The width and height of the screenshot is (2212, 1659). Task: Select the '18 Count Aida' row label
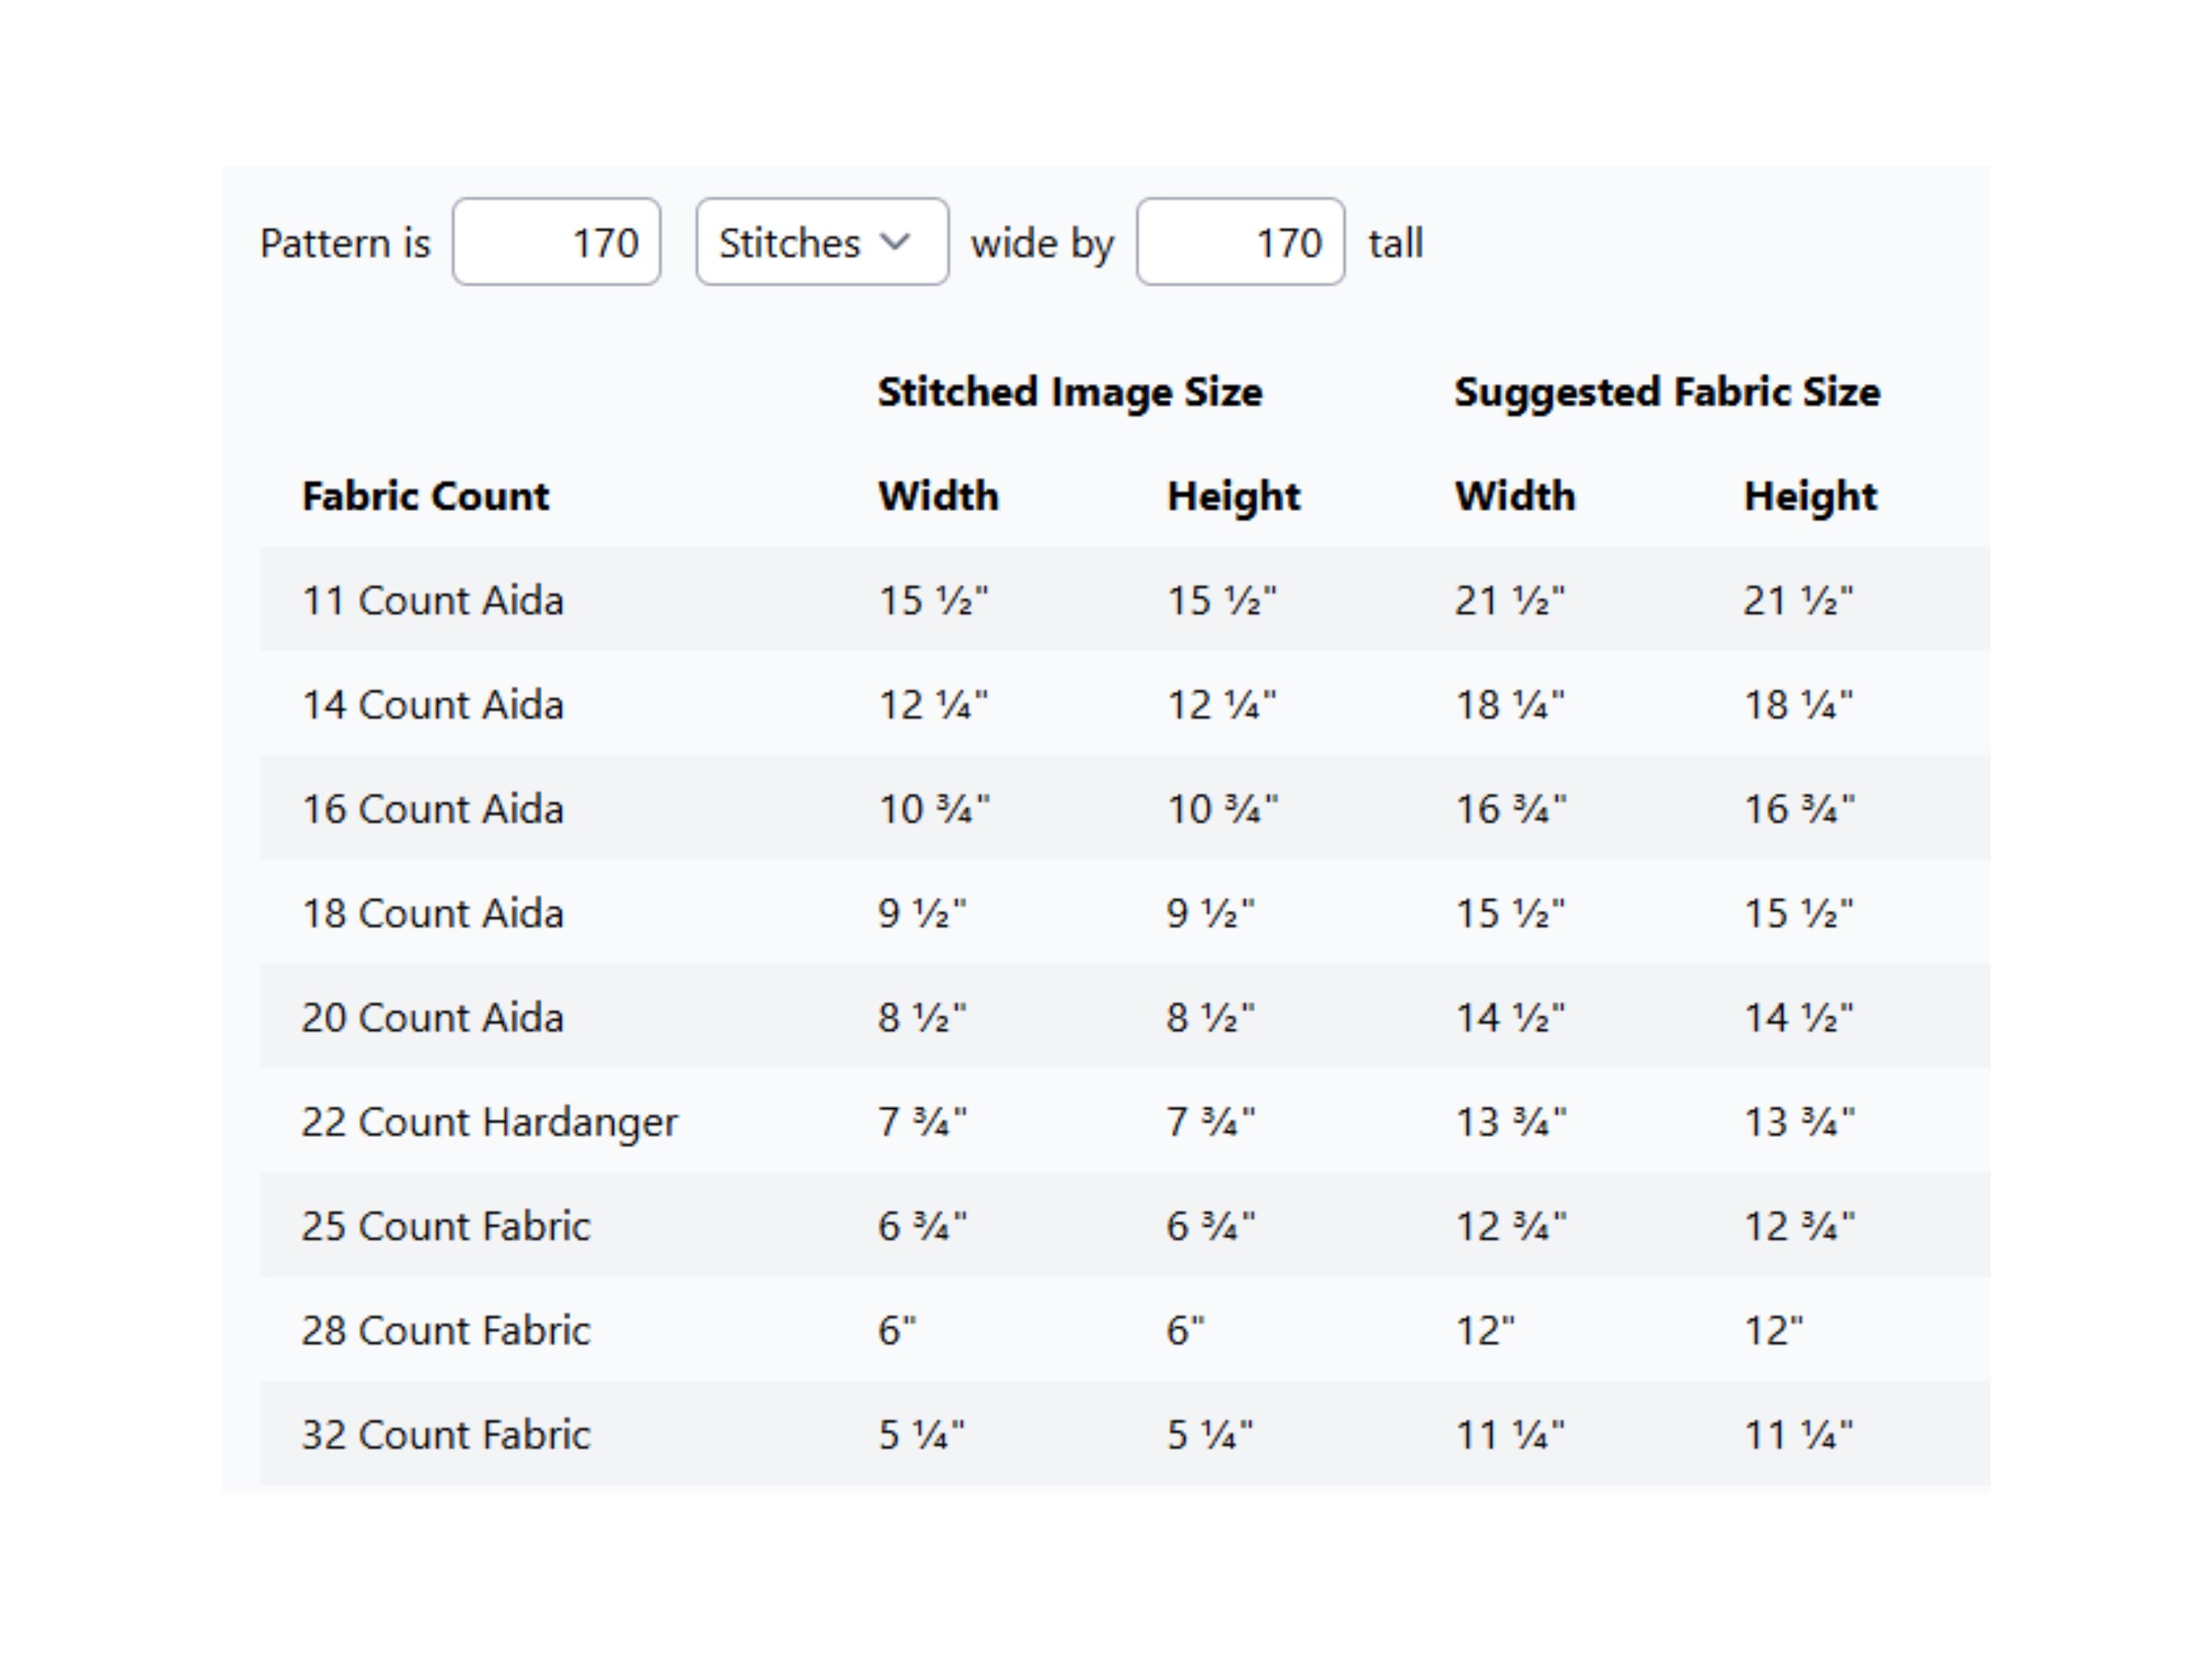pos(433,913)
